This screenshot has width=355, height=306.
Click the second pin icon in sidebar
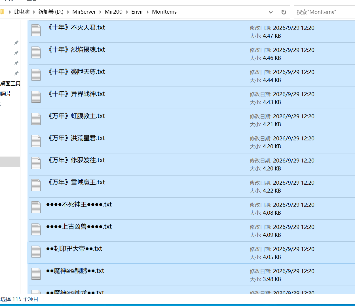pos(16,53)
